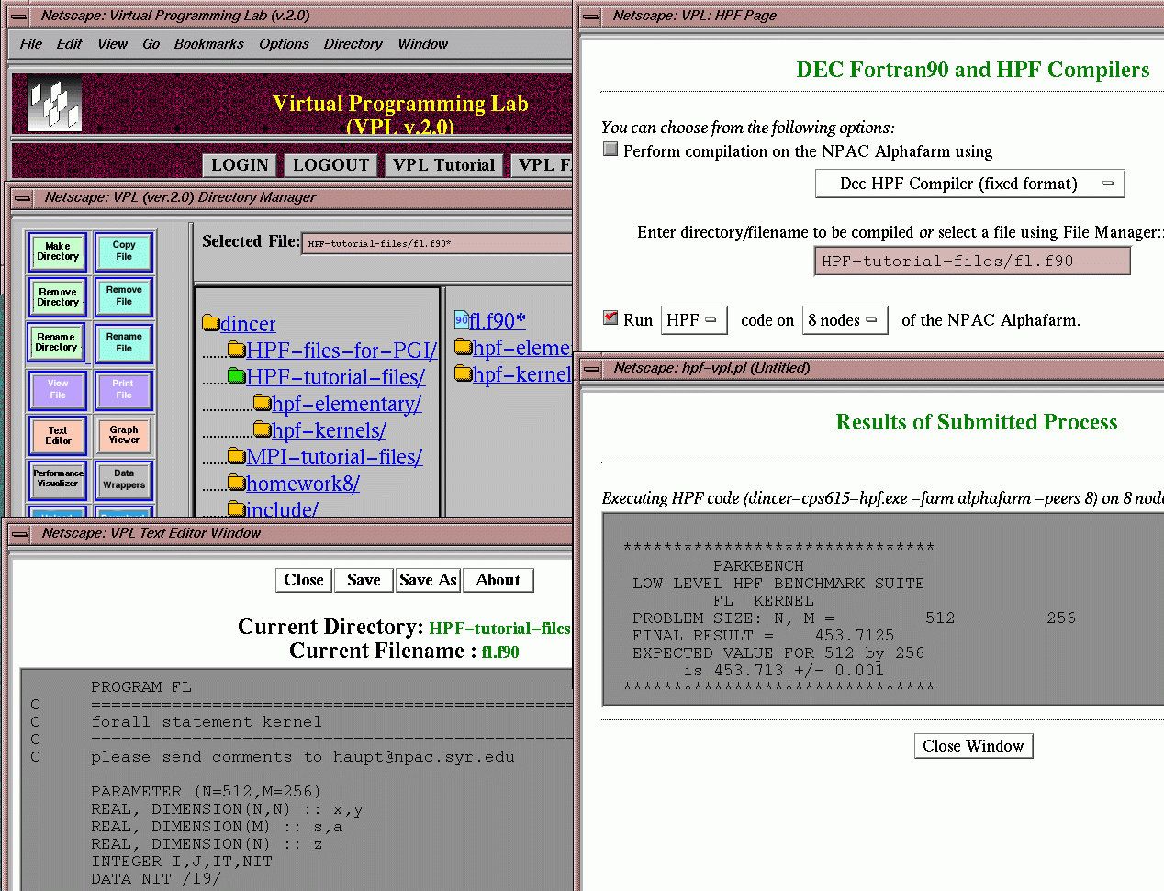This screenshot has height=891, width=1164.
Task: Open the HPF-files-for-PGI/ link
Action: (x=341, y=351)
